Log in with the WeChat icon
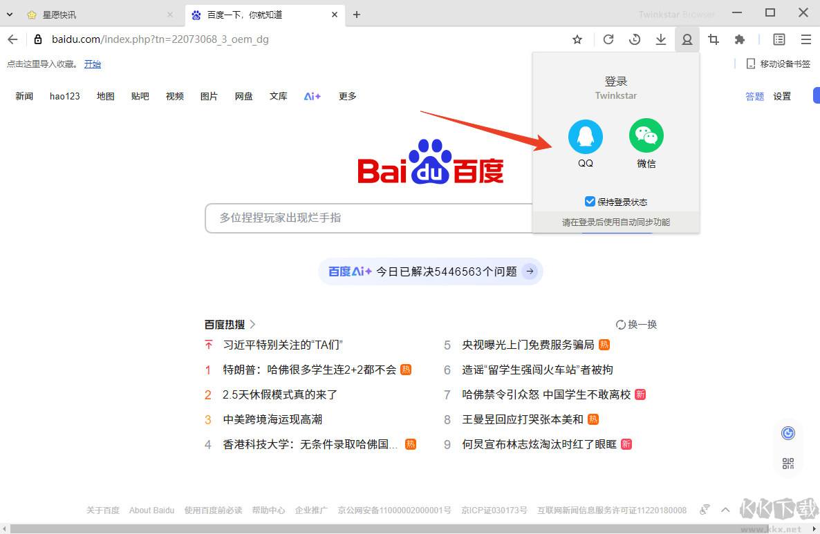820x534 pixels. coord(646,136)
